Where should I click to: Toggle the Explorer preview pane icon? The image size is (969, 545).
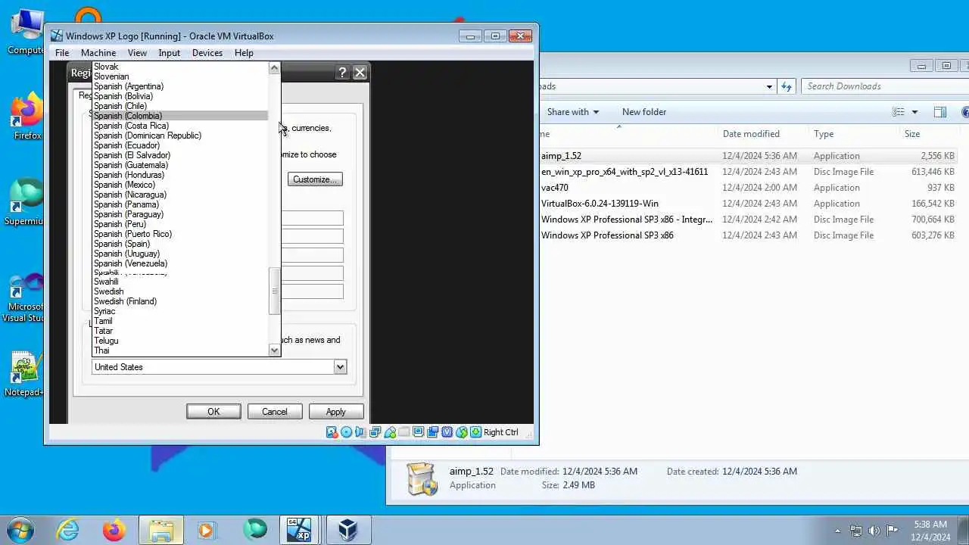pos(940,112)
